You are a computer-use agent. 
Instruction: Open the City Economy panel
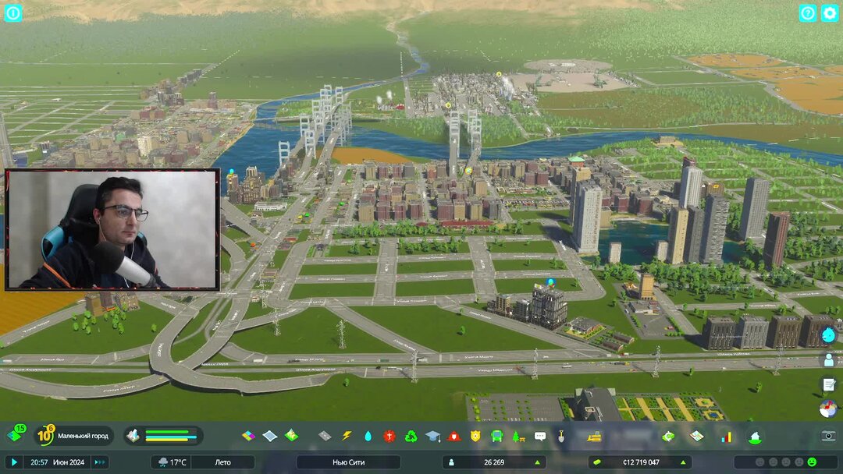point(669,436)
